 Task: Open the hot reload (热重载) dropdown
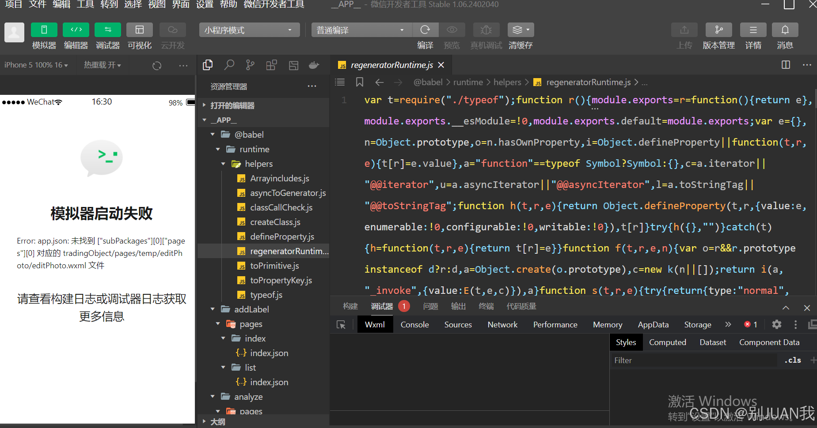click(x=102, y=65)
